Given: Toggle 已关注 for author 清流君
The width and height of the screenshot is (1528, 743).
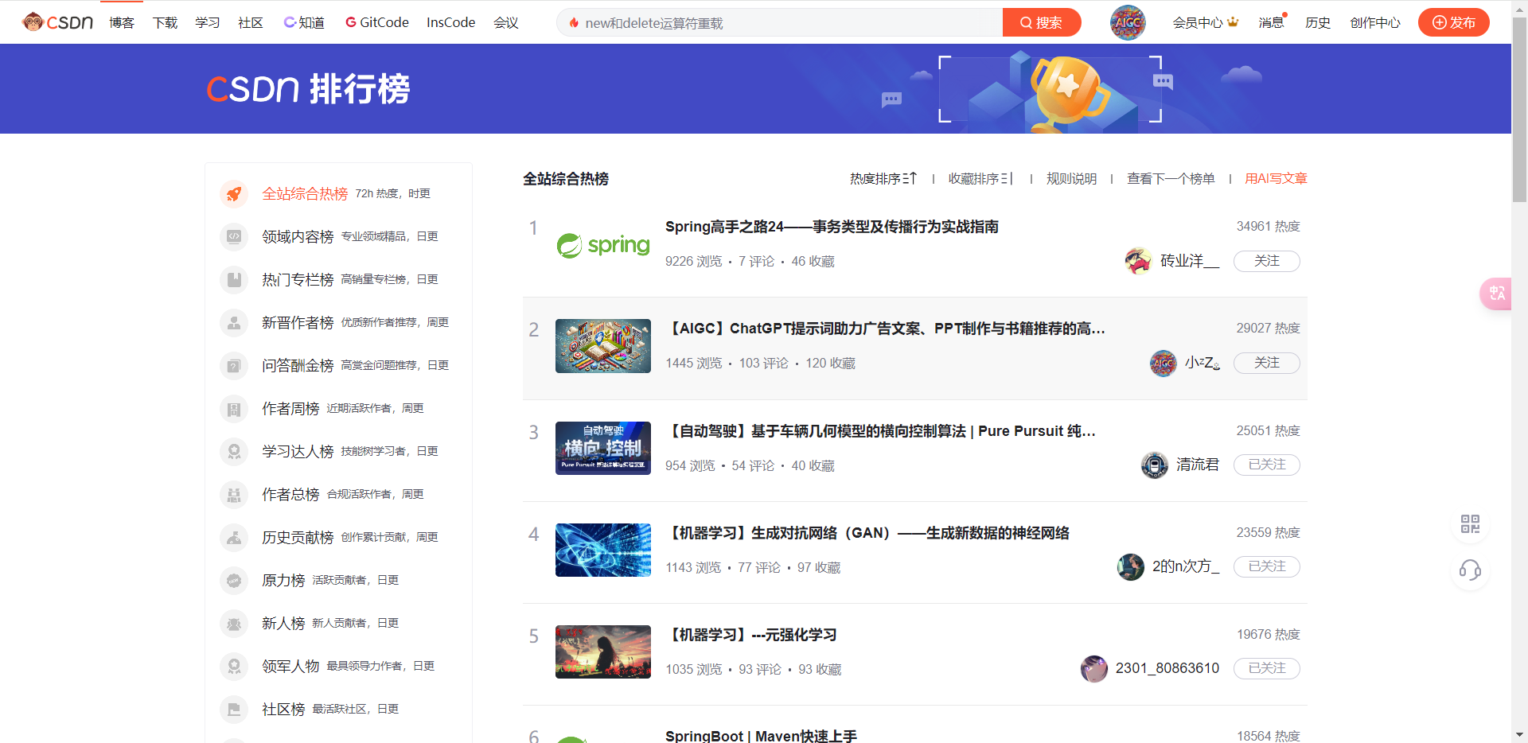Looking at the screenshot, I should pos(1266,465).
